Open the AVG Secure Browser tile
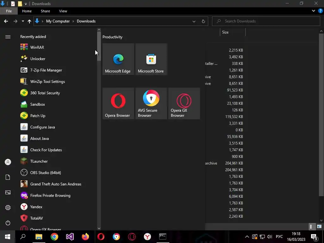This screenshot has height=243, width=324. click(151, 103)
